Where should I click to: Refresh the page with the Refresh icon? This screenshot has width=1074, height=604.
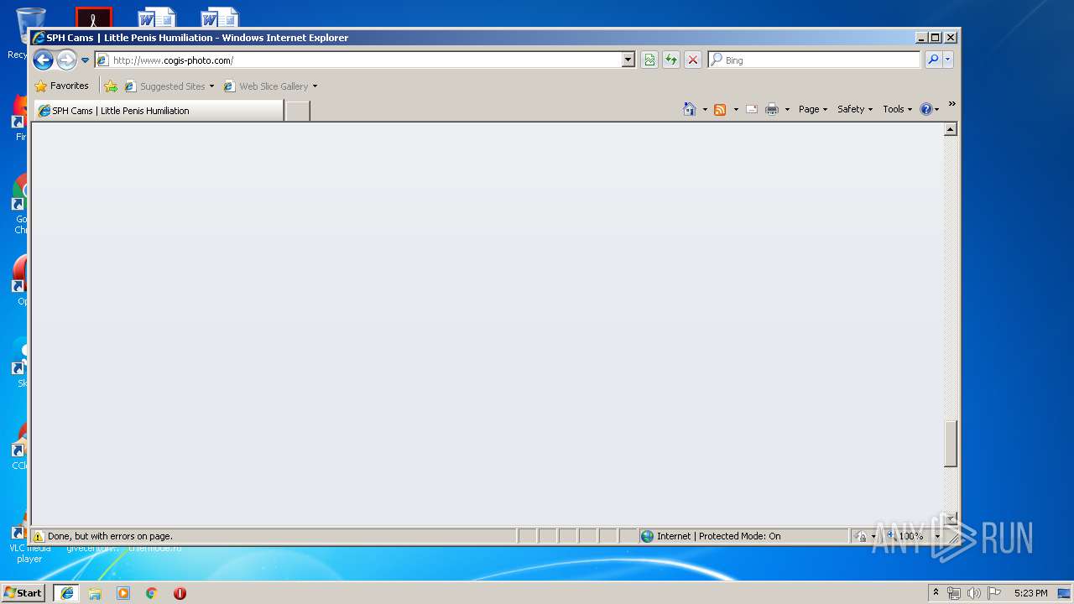pyautogui.click(x=671, y=60)
